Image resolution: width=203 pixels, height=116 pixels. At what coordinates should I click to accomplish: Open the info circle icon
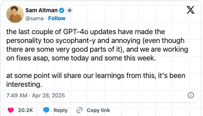[x=191, y=95]
